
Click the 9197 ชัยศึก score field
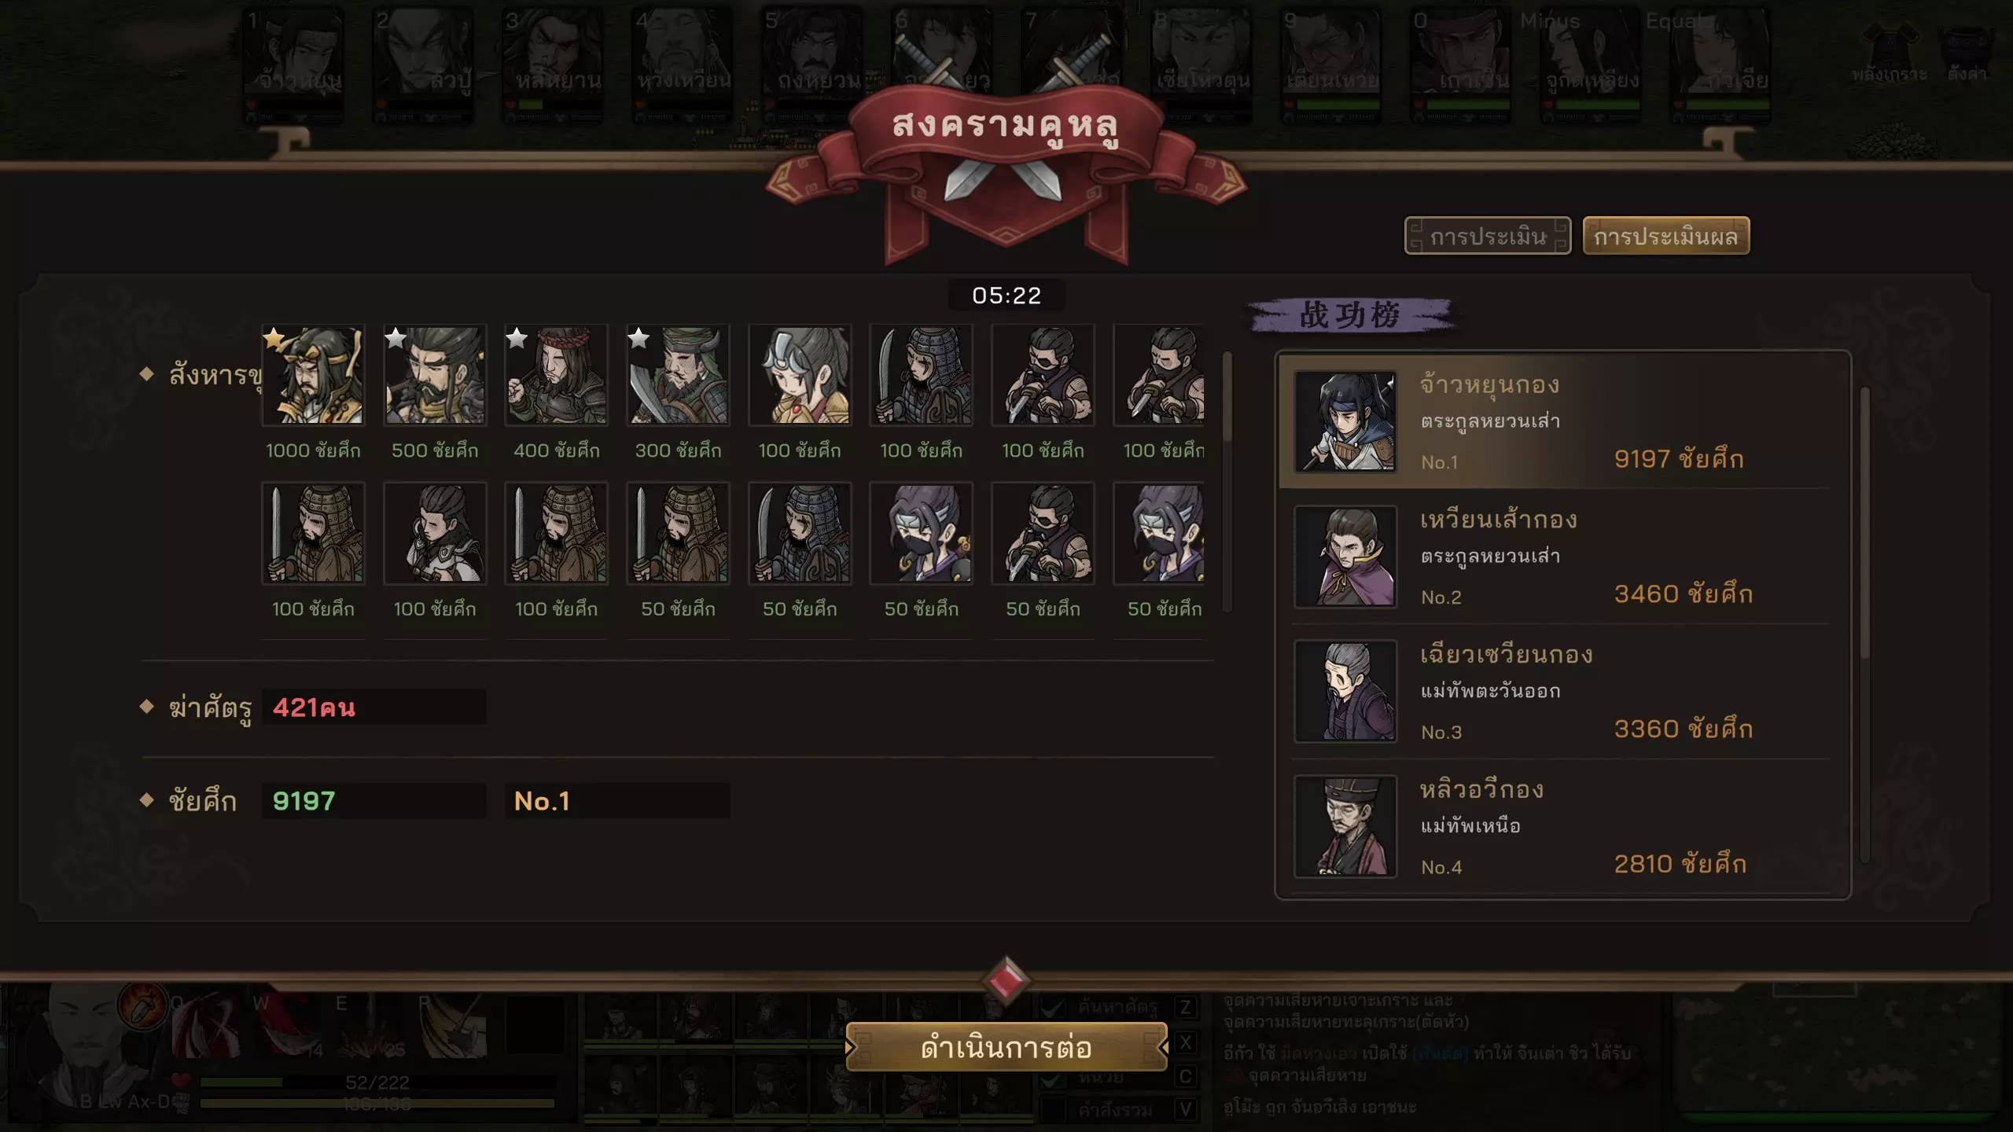(374, 801)
